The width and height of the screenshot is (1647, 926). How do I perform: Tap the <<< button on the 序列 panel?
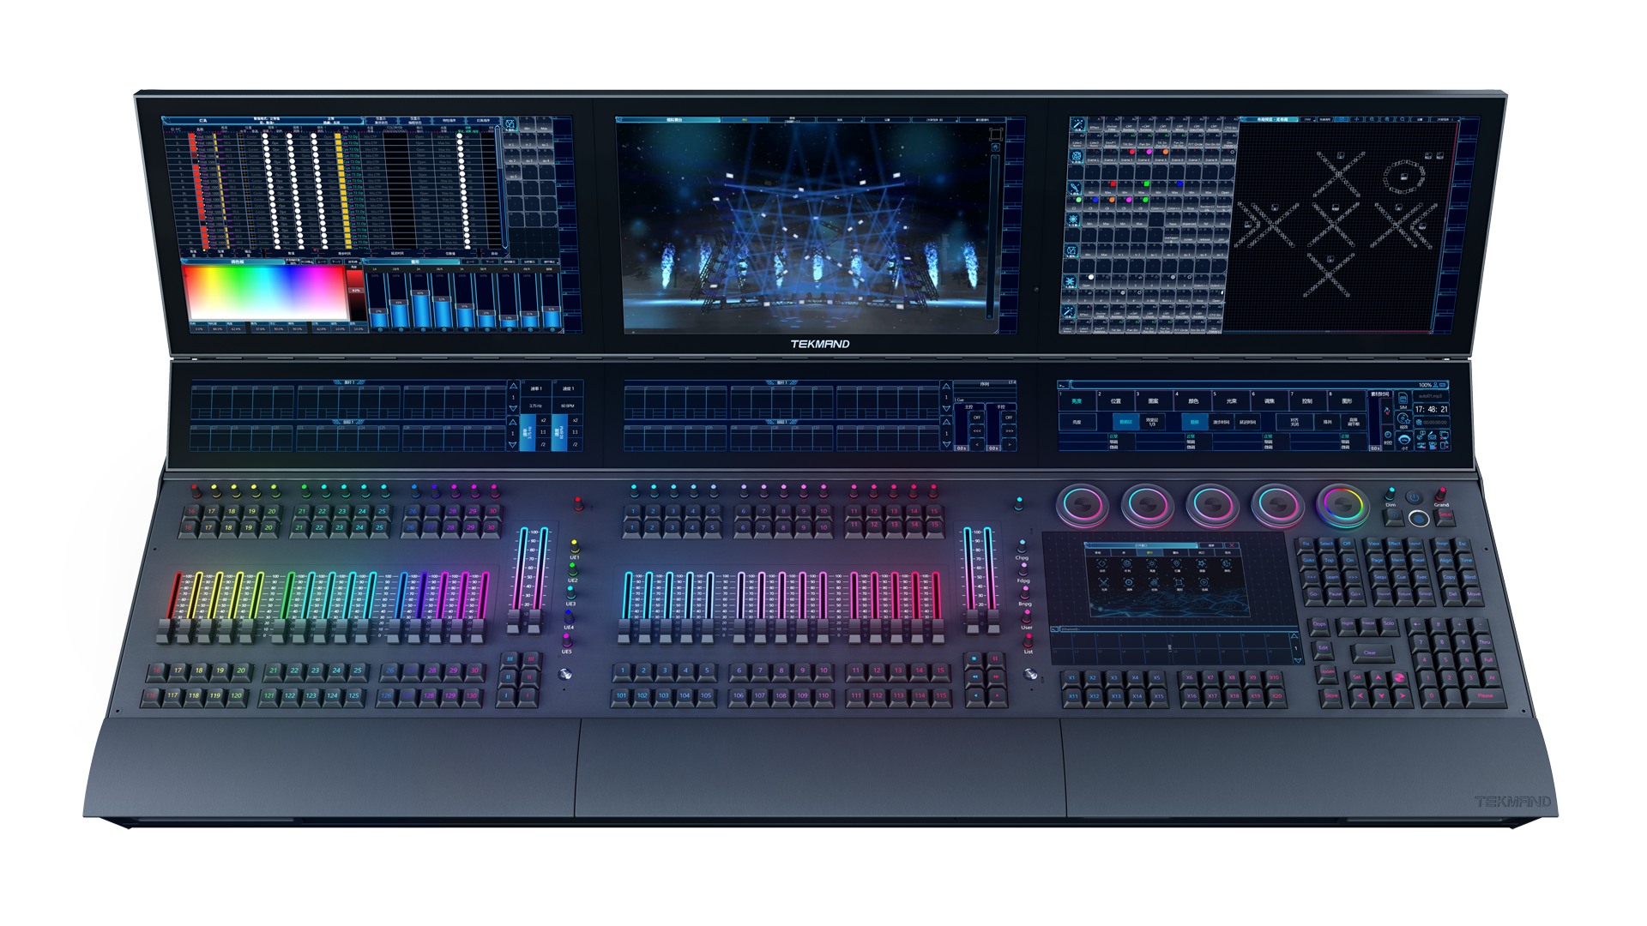click(x=977, y=430)
